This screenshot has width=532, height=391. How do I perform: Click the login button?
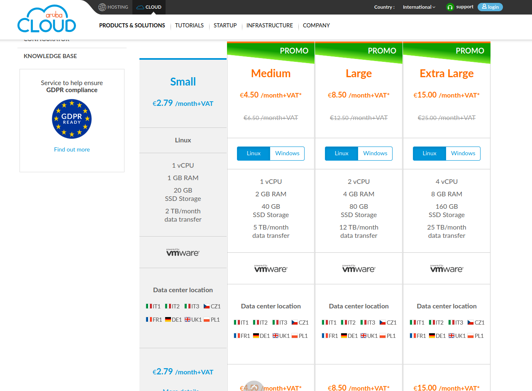490,7
